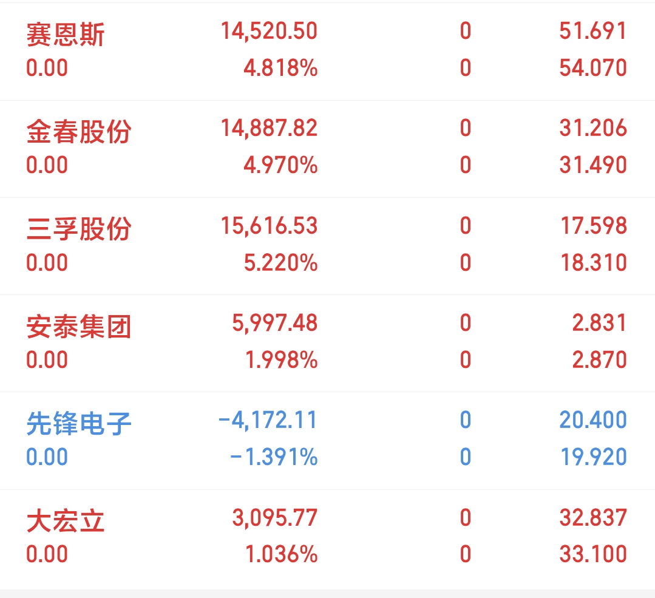Open the 安泰集团 stock entry

[x=328, y=344]
